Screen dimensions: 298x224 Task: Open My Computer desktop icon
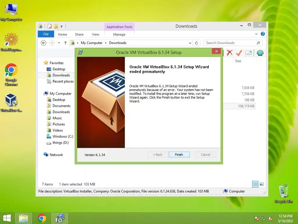coord(11,12)
